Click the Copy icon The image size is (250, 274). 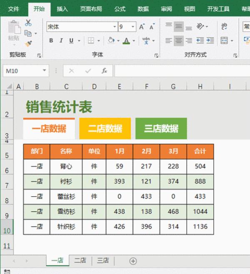(x=28, y=33)
